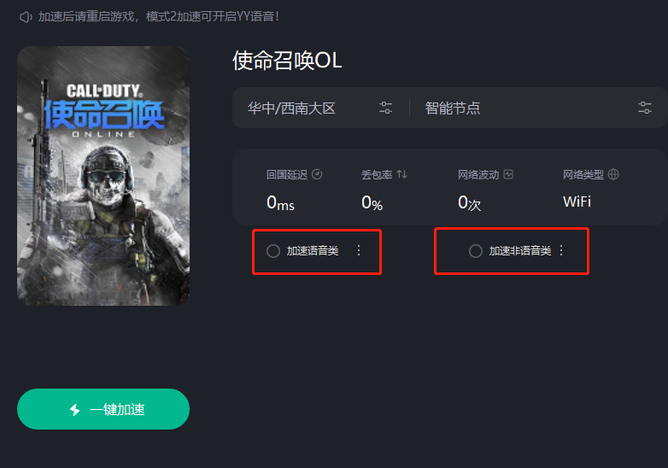The width and height of the screenshot is (668, 468).
Task: Click the 一键加速 button
Action: pyautogui.click(x=103, y=409)
